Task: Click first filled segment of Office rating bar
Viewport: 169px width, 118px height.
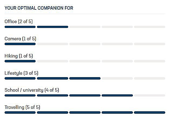Action: click(x=20, y=27)
